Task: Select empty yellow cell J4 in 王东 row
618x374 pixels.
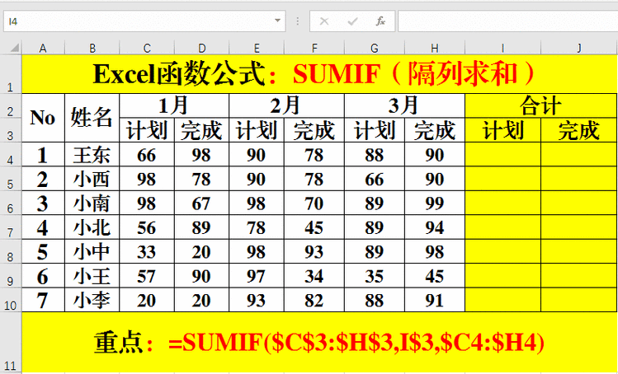Action: (579, 154)
